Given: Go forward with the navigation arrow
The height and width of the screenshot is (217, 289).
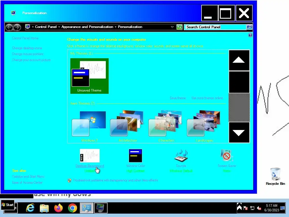Looking at the screenshot, I should [17, 27].
